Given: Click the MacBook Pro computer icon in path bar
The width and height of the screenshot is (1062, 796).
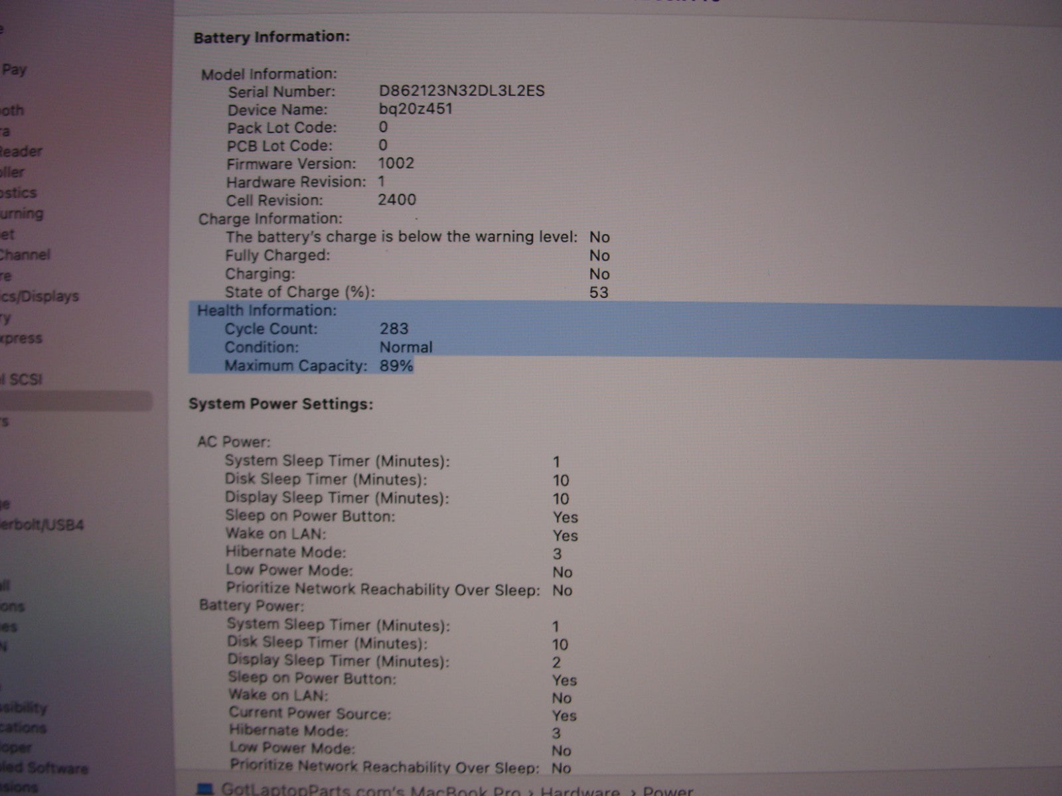Looking at the screenshot, I should click(205, 789).
